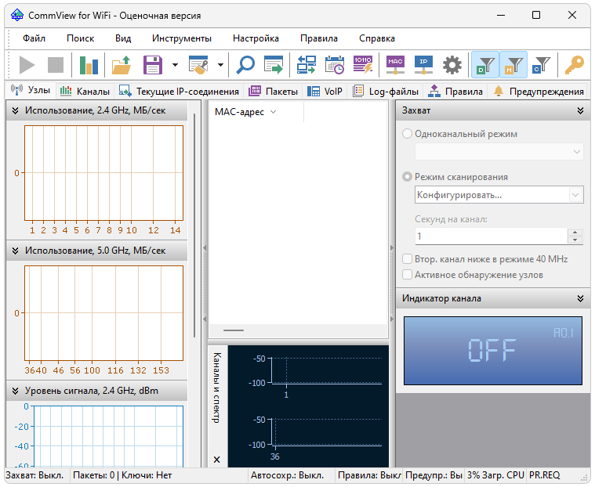Open the Инструменты menu
This screenshot has height=487, width=595.
coord(181,38)
